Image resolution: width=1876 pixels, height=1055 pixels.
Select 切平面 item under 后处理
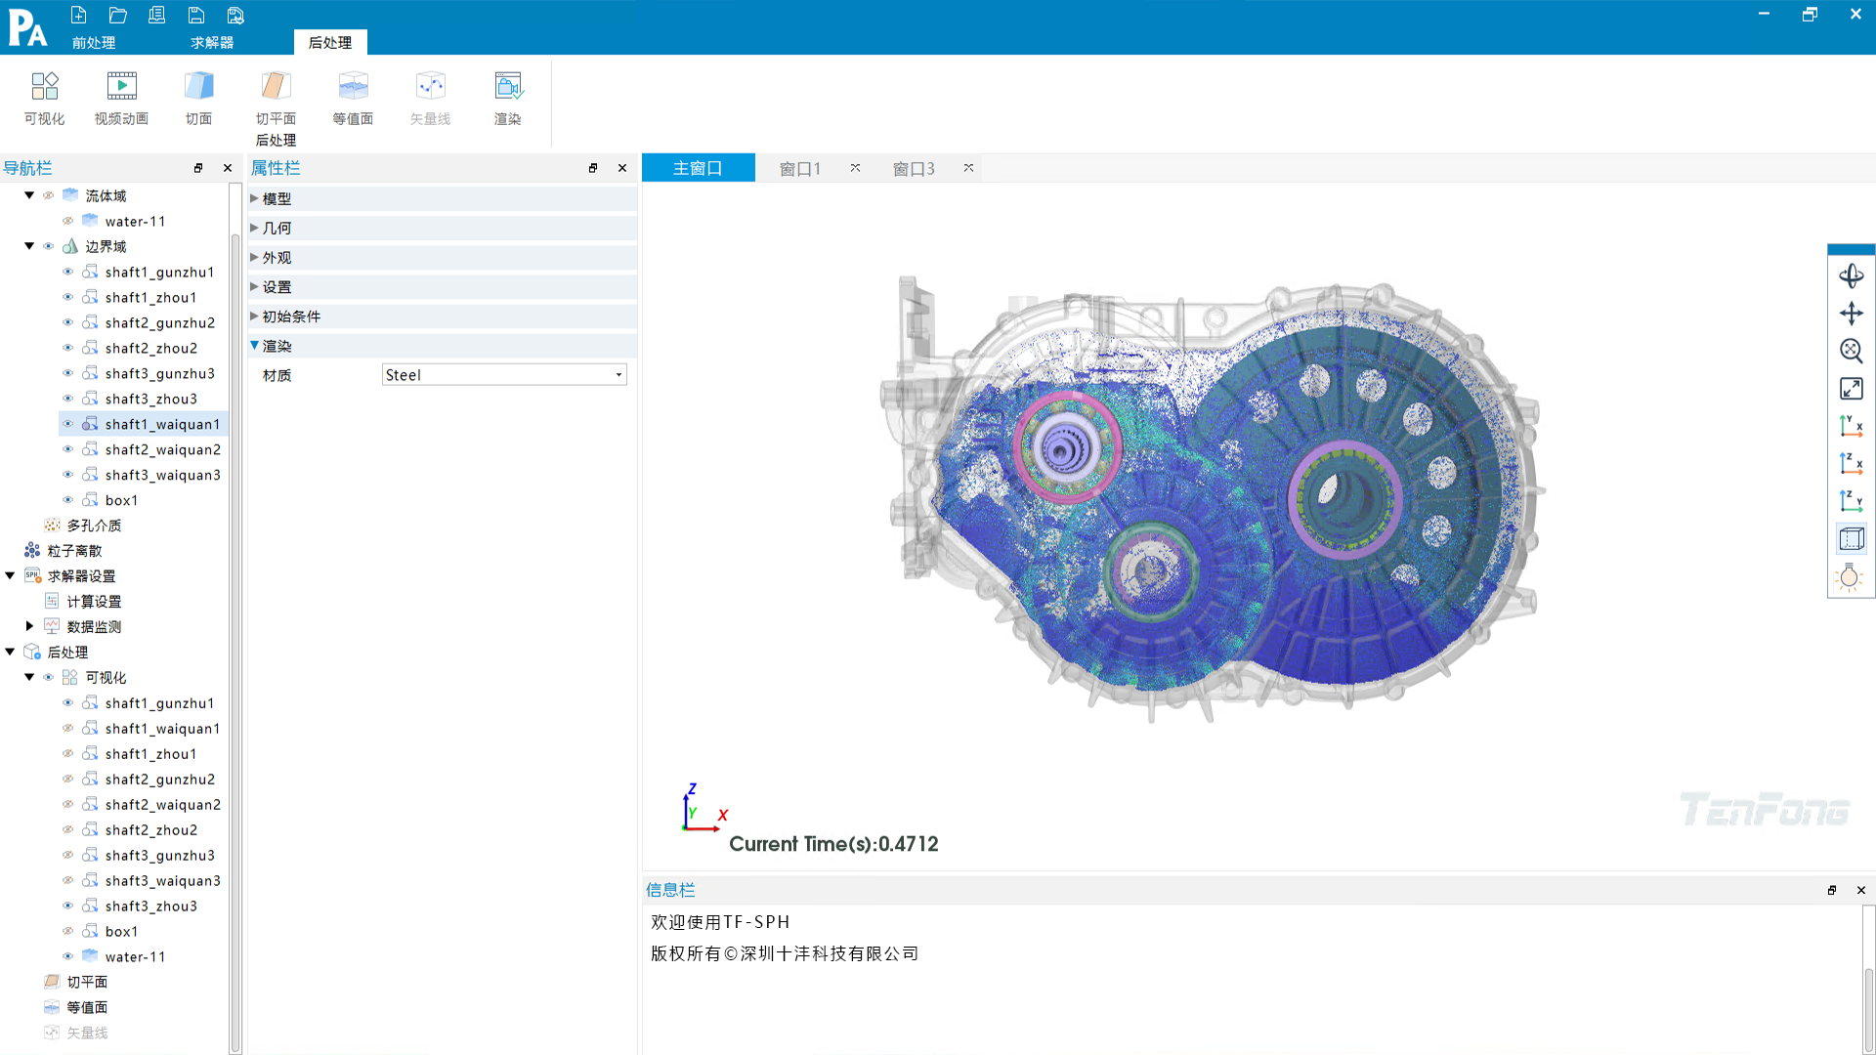click(87, 982)
